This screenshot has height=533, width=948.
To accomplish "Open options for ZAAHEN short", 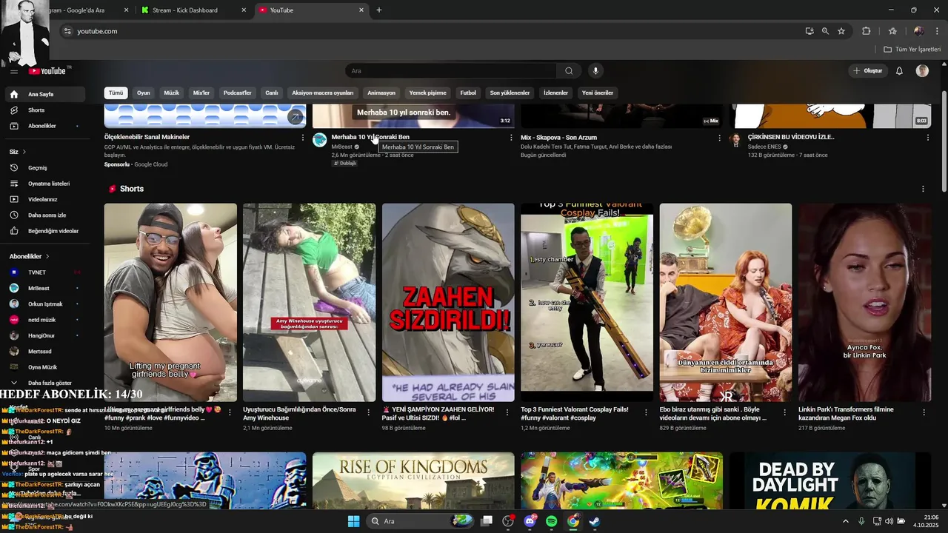I will [507, 412].
